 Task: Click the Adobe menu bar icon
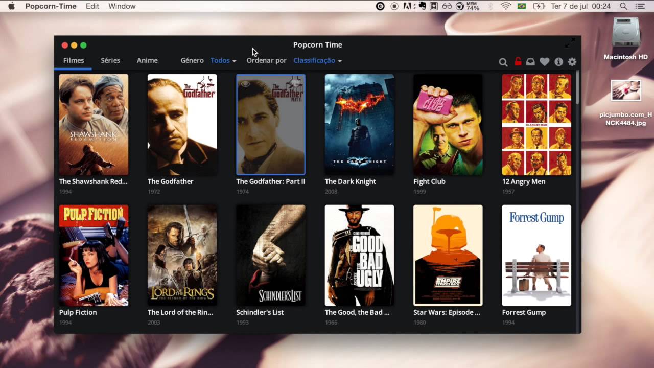(408, 6)
